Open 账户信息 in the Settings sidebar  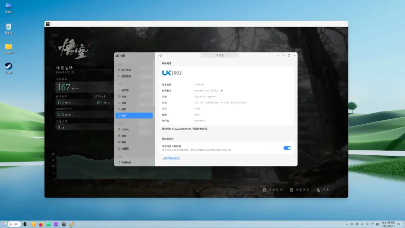point(134,70)
